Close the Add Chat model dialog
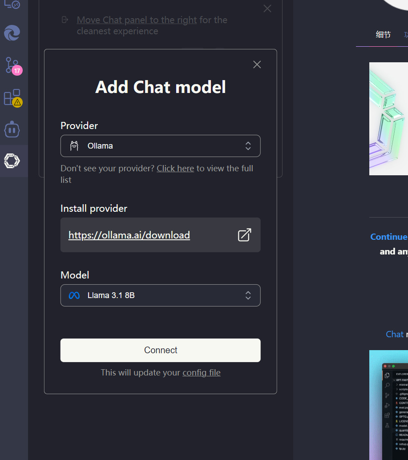408x460 pixels. click(257, 65)
